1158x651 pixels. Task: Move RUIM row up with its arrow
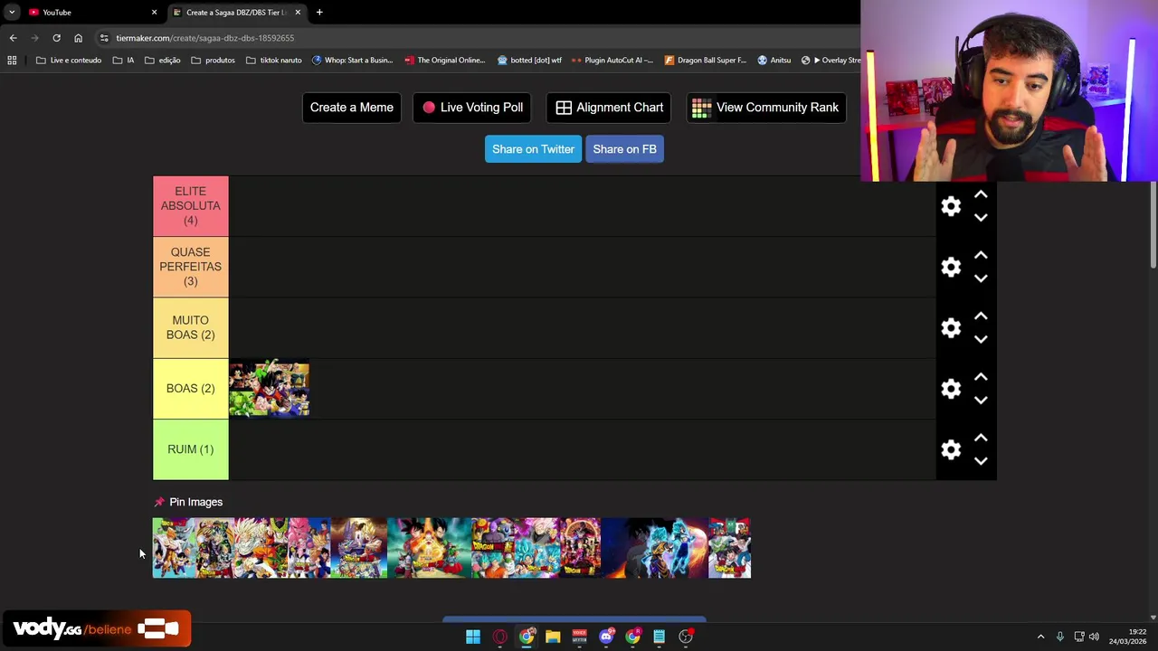(x=981, y=438)
